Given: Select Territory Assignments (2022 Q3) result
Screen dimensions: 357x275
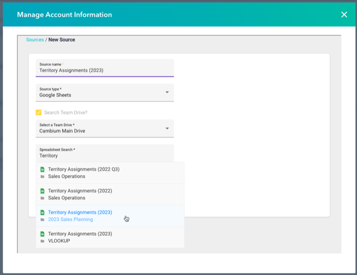Looking at the screenshot, I should point(110,173).
